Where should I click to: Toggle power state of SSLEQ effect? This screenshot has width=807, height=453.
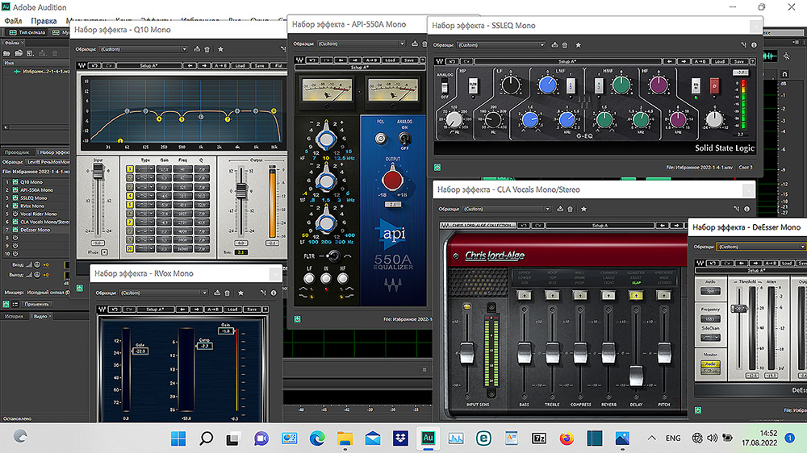(x=437, y=168)
